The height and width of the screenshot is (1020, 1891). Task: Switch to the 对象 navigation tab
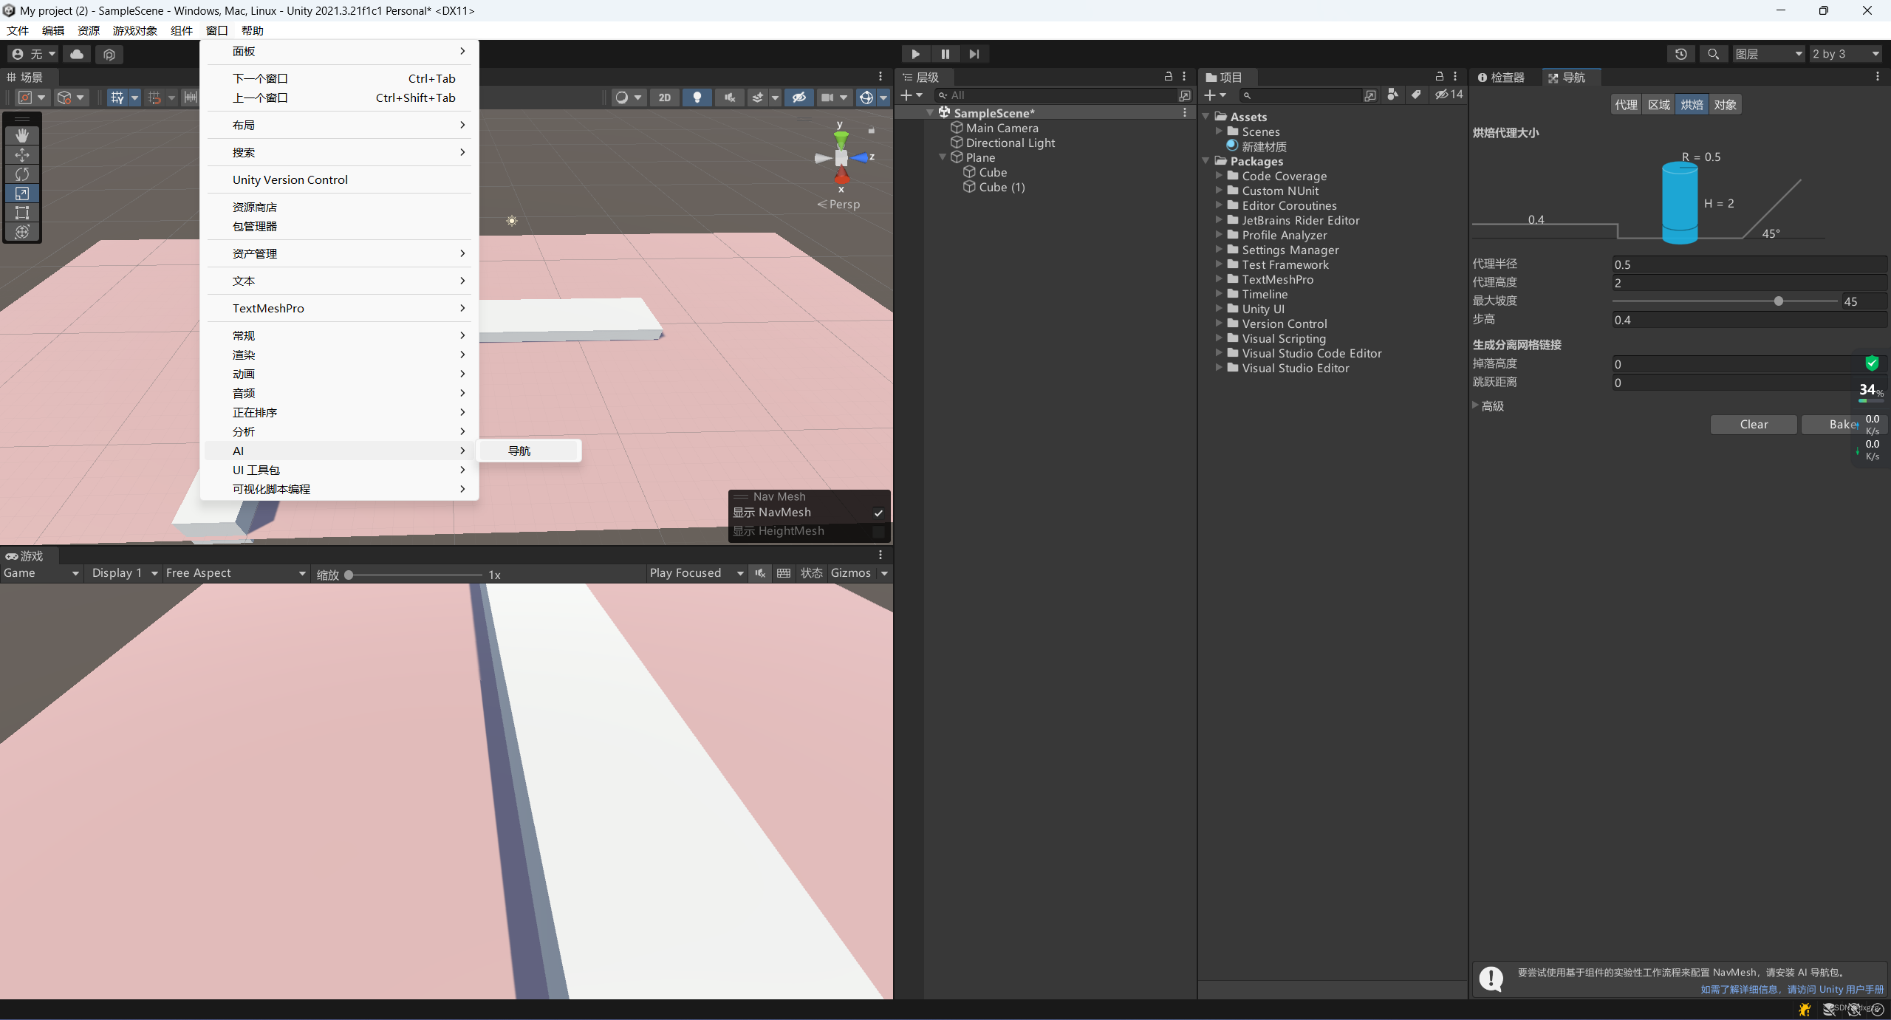pyautogui.click(x=1725, y=105)
